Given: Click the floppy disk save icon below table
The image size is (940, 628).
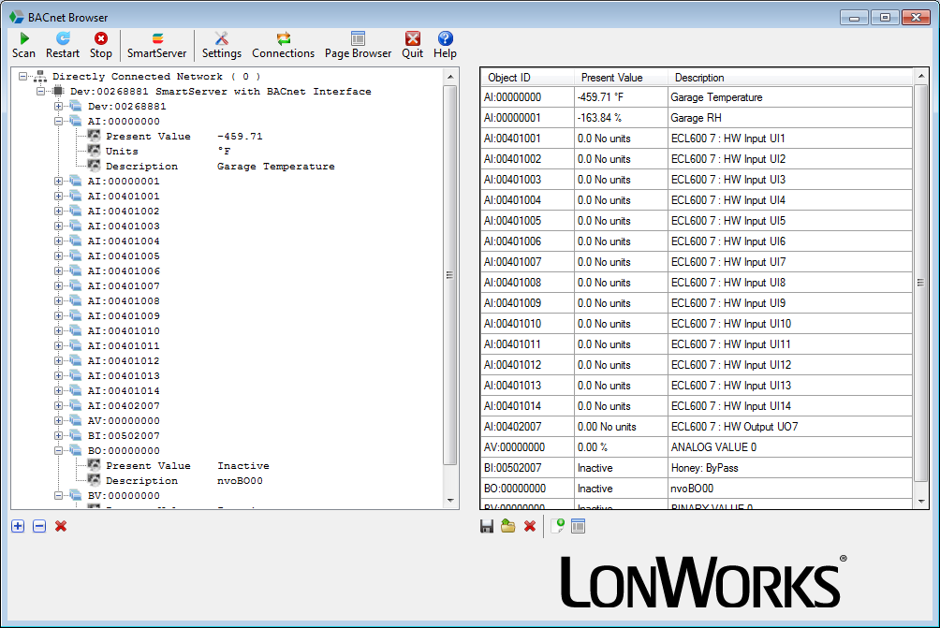Looking at the screenshot, I should 487,526.
